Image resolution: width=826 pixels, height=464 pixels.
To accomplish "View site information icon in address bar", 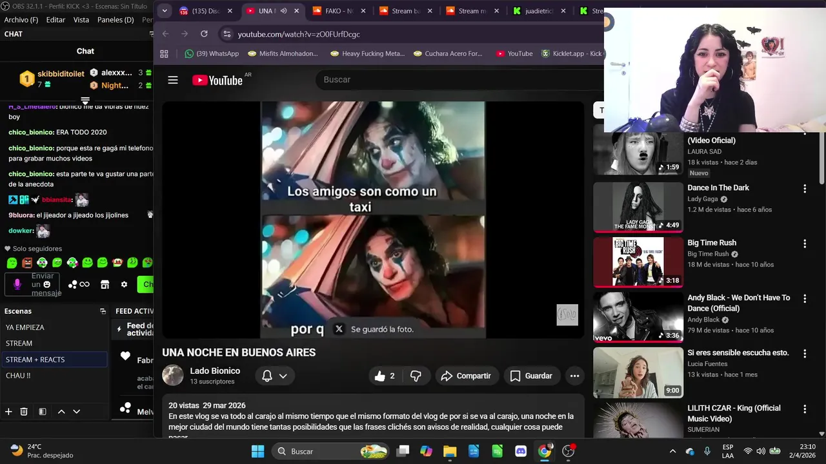I will (226, 34).
